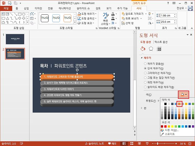Click the Edit Shape icon

point(32,14)
